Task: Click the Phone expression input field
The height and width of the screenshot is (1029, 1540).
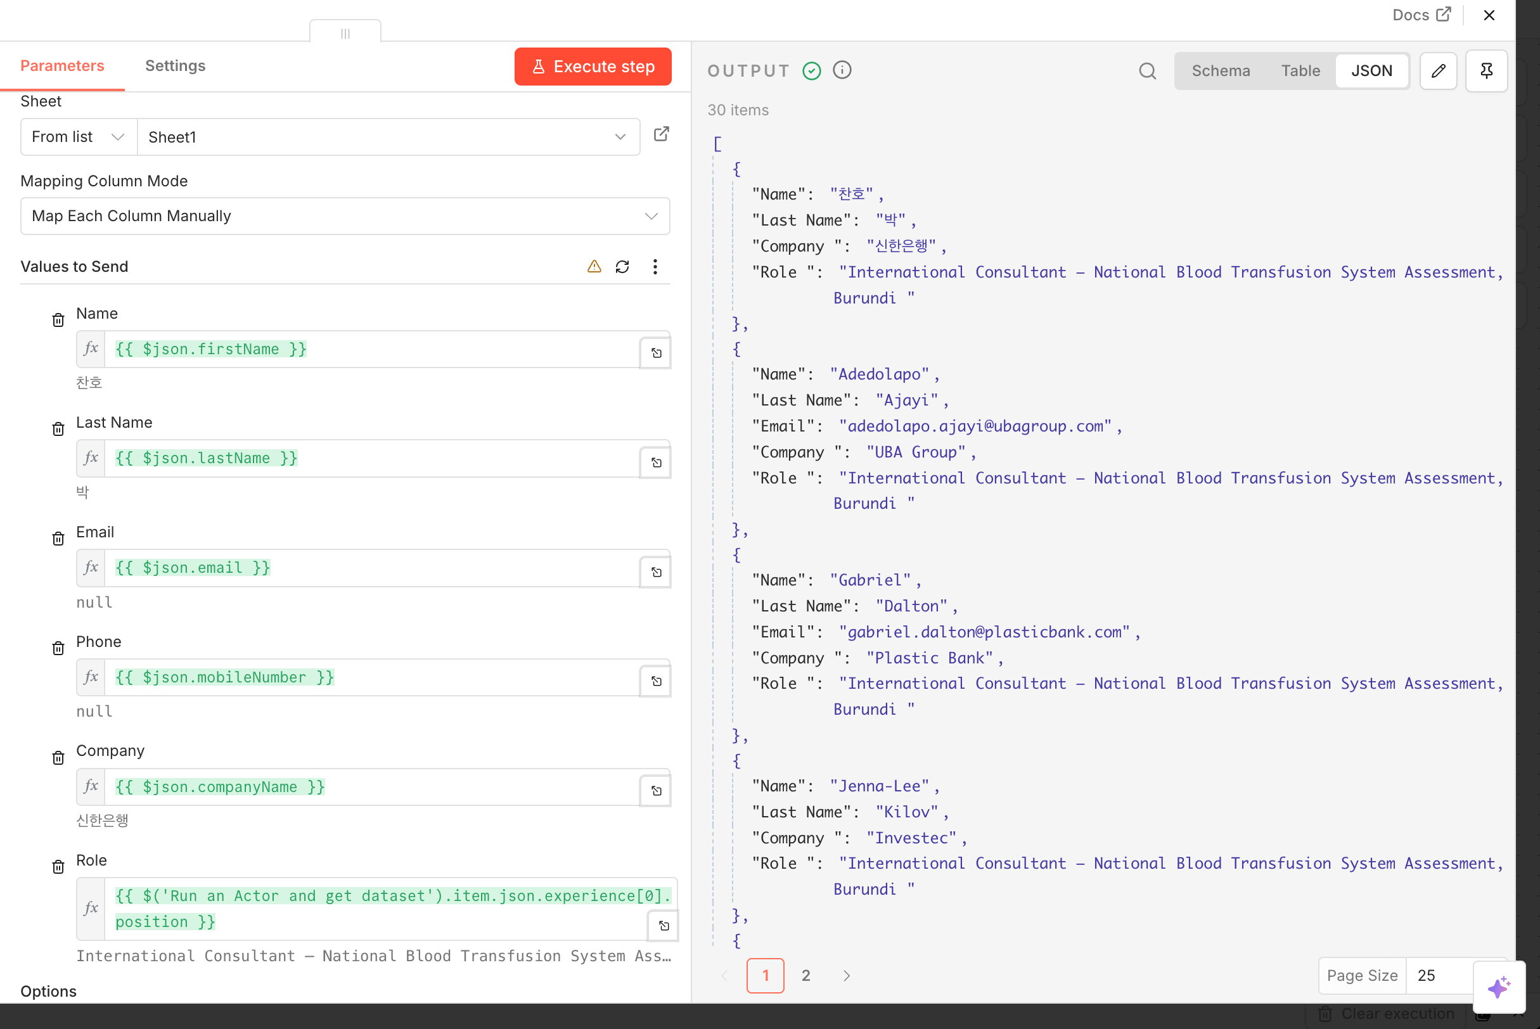Action: 371,677
